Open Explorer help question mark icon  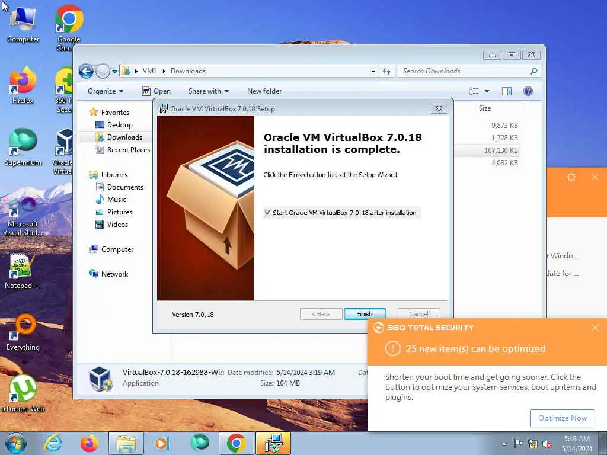click(x=528, y=91)
